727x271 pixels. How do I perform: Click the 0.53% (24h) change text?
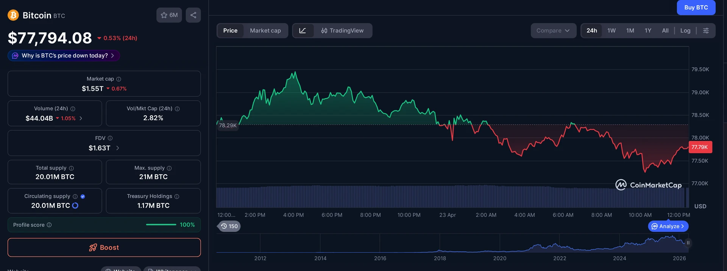click(x=120, y=38)
